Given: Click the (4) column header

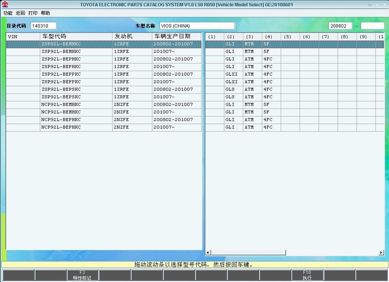Looking at the screenshot, I should 271,37.
